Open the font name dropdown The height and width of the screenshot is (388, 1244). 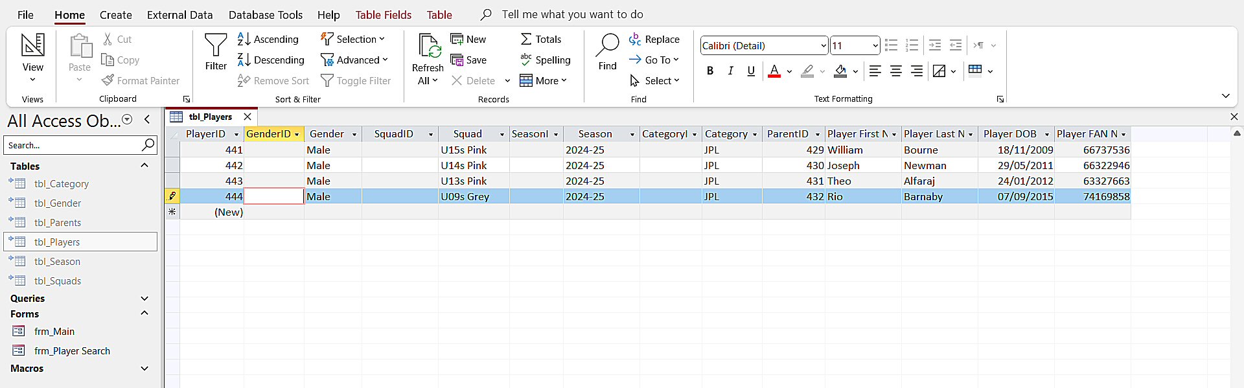tap(823, 46)
